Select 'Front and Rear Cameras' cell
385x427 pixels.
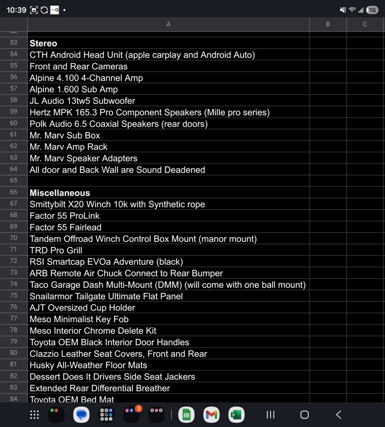coord(168,66)
